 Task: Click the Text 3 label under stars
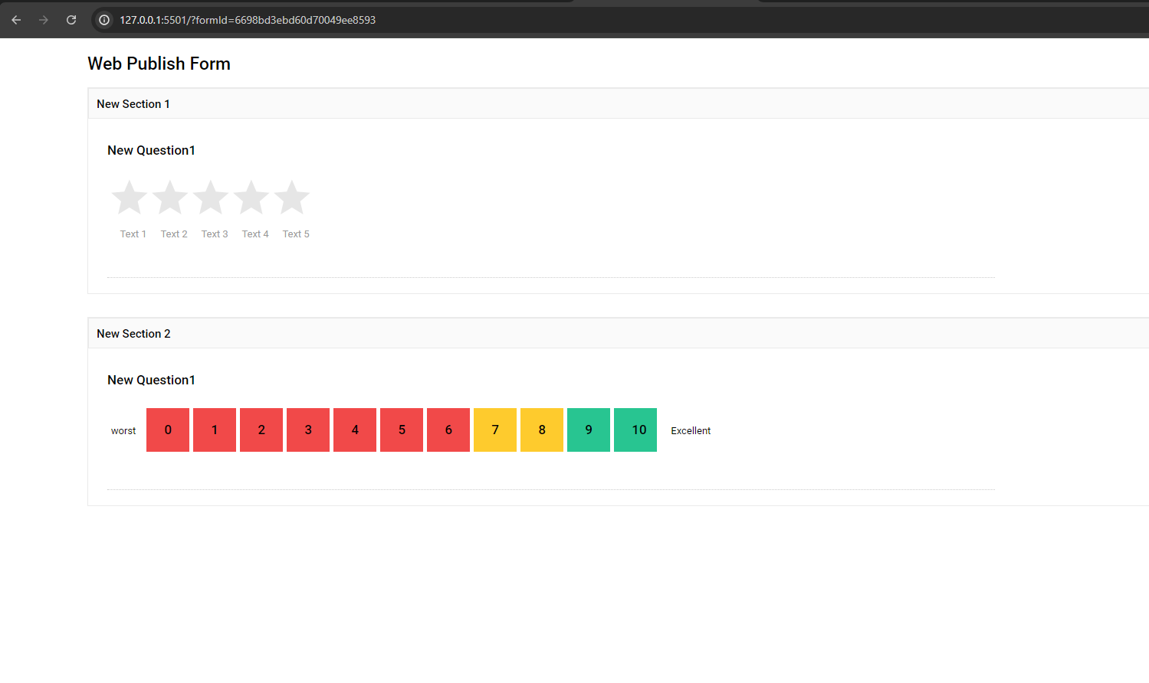215,234
